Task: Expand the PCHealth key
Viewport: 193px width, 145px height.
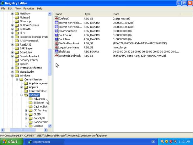Action: pos(13,29)
